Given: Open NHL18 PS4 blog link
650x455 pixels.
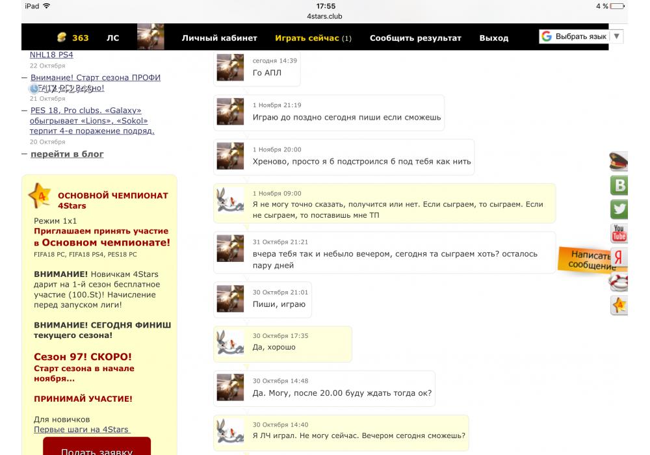Looking at the screenshot, I should [x=51, y=55].
